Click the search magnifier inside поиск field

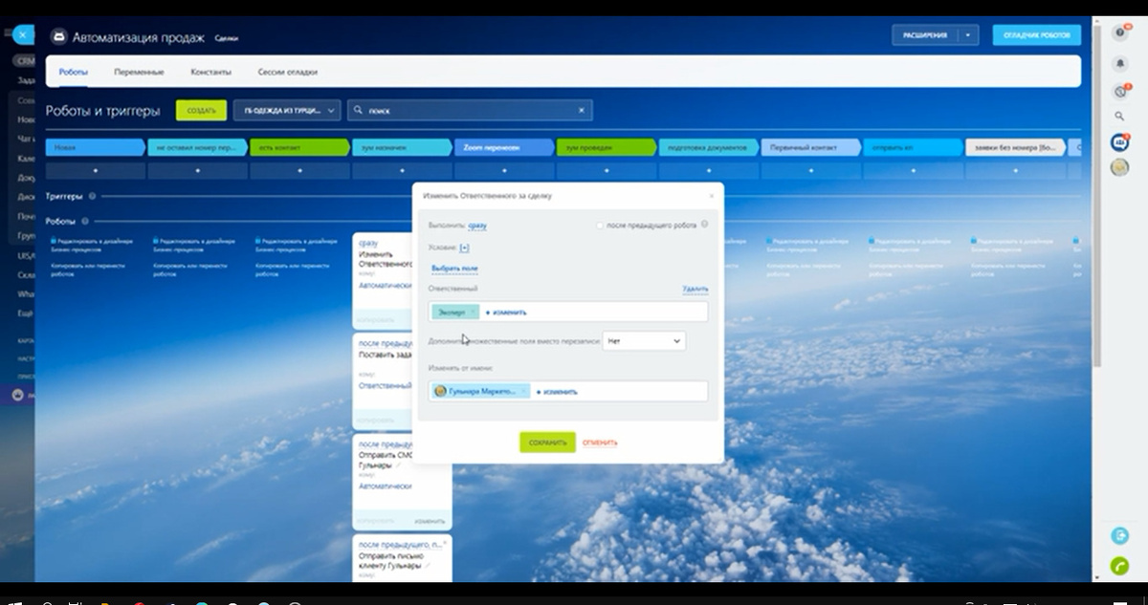coord(358,110)
